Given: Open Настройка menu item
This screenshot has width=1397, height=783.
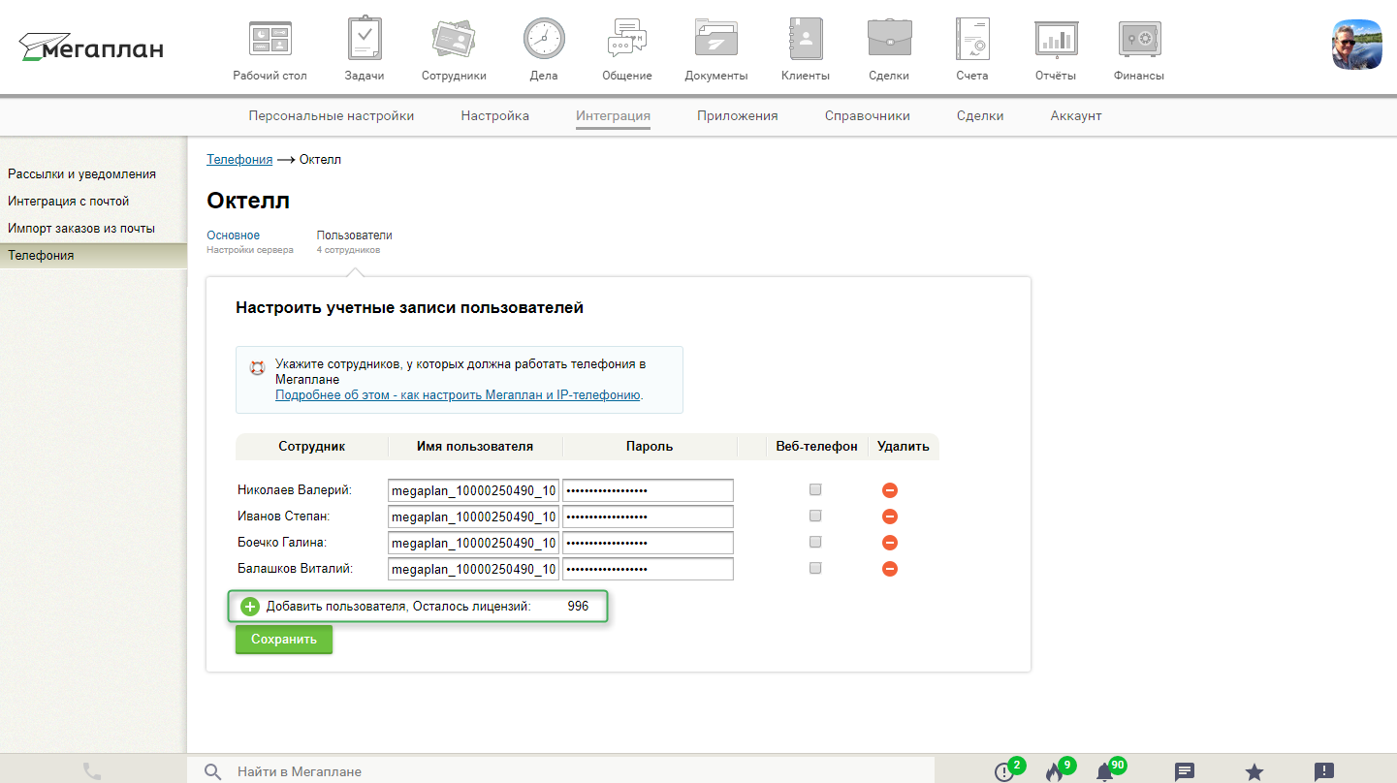Looking at the screenshot, I should [x=495, y=115].
